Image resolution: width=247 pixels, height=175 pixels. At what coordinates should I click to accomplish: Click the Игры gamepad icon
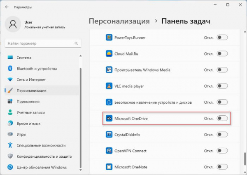(10, 134)
